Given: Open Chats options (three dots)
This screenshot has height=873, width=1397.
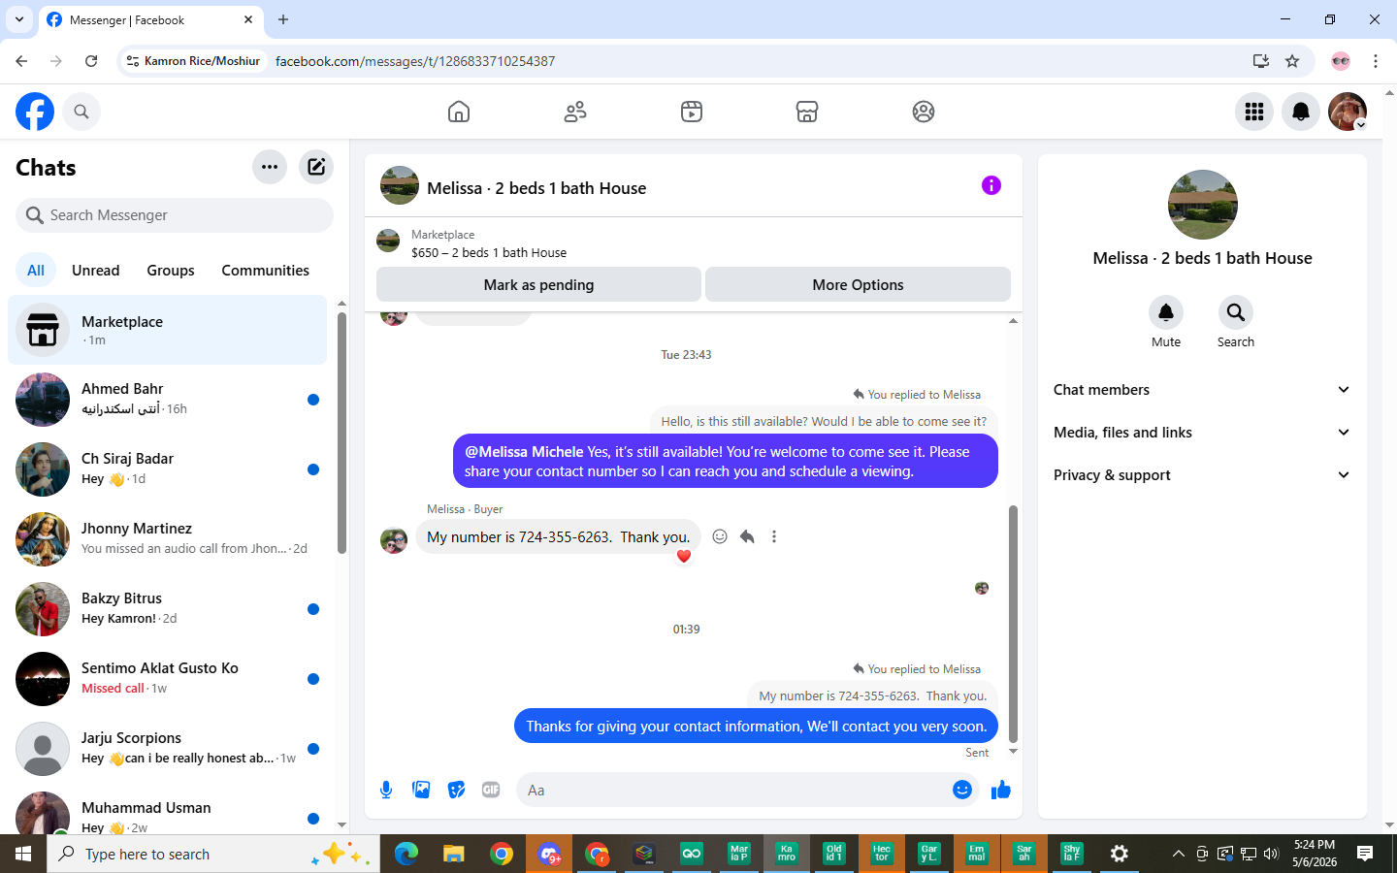Looking at the screenshot, I should coord(270,167).
